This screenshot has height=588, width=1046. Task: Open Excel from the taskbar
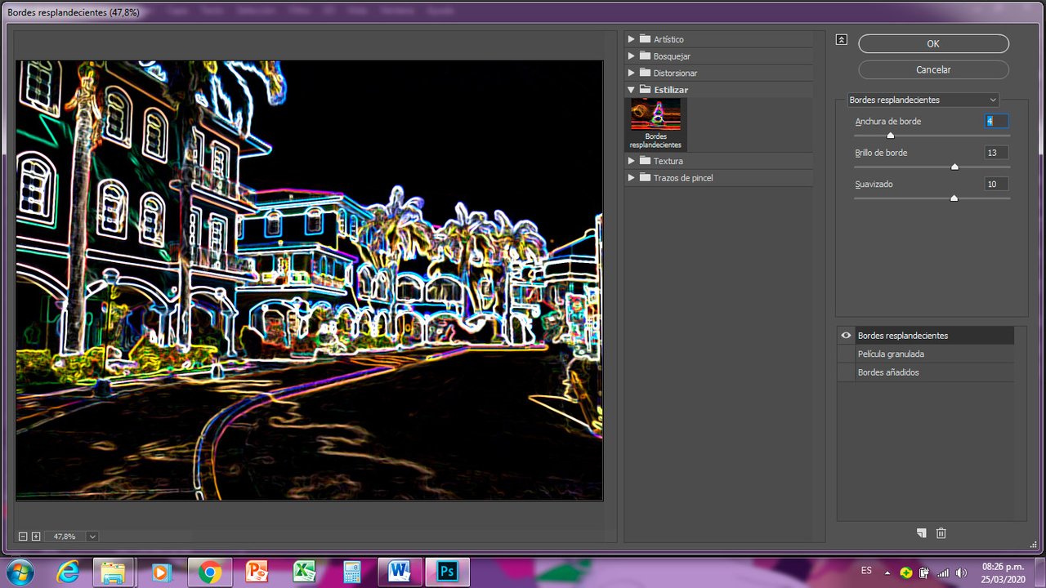[304, 572]
